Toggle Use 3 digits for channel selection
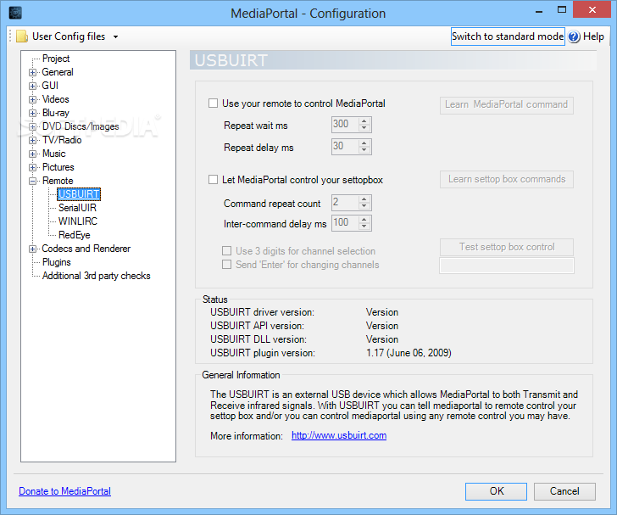The image size is (617, 515). [226, 251]
